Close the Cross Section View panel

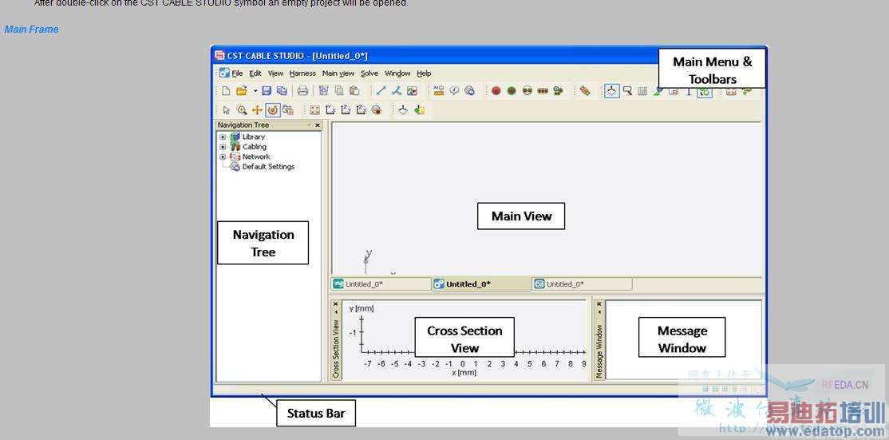(x=336, y=304)
